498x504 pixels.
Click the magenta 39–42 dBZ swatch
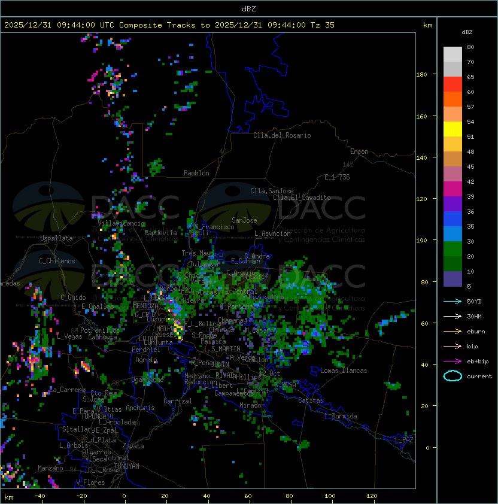[x=453, y=189]
